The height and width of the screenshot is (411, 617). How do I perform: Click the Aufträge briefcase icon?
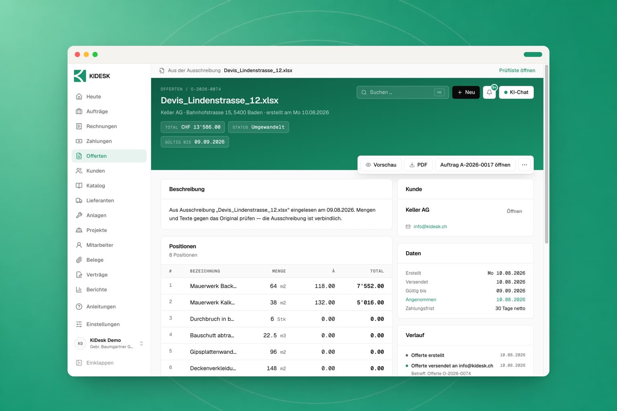coord(79,112)
